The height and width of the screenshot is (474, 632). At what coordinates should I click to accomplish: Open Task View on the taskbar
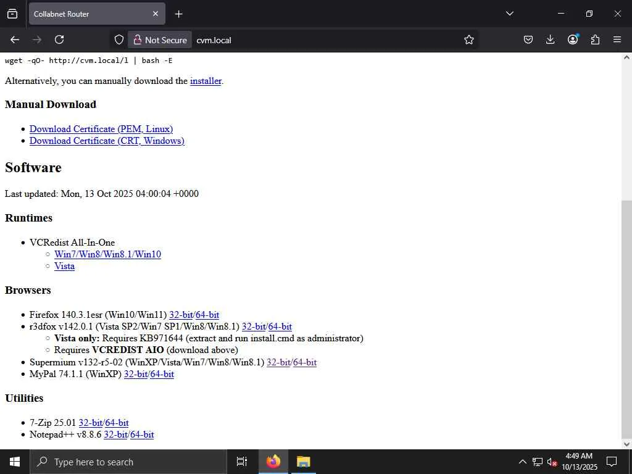(x=242, y=462)
